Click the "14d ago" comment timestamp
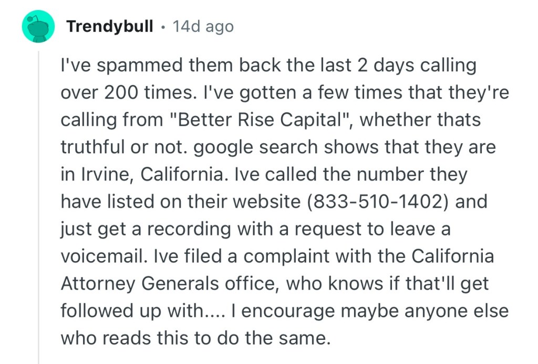This screenshot has width=538, height=364. coord(203,26)
